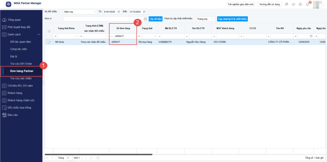Click the Phê duyệt thay đổi envelope icon

[x=4, y=27]
